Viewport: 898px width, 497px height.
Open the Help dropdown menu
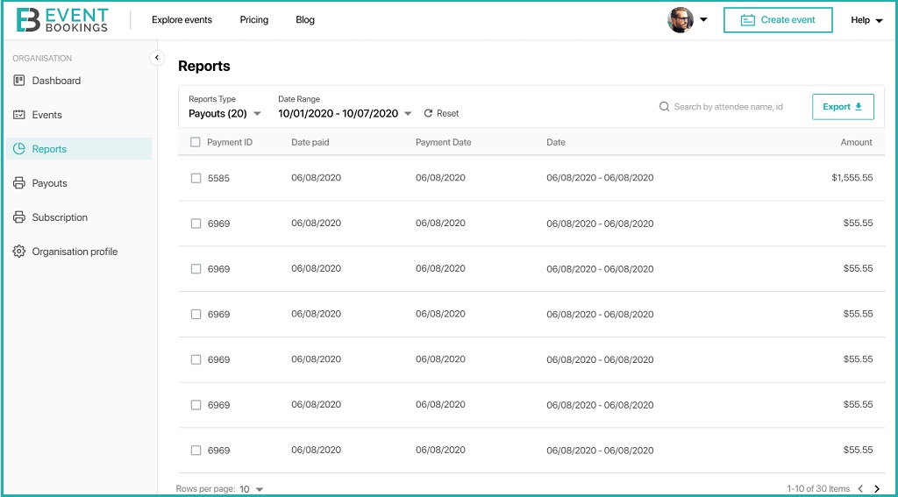867,20
